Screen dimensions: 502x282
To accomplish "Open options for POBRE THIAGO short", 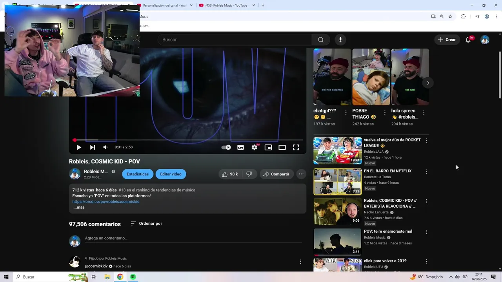I will pyautogui.click(x=385, y=113).
